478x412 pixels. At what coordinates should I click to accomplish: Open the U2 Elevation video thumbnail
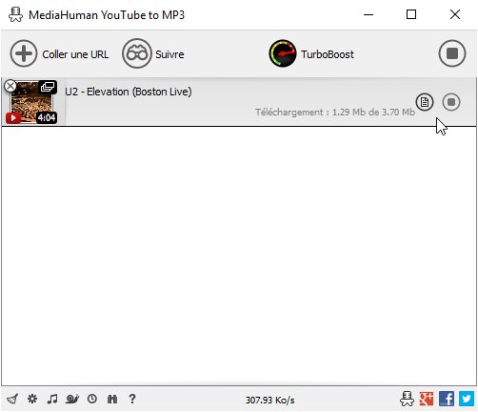coord(31,102)
